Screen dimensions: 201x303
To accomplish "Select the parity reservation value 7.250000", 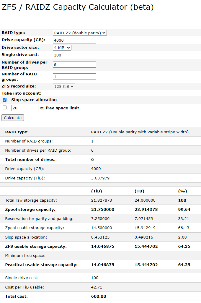I will [100, 218].
